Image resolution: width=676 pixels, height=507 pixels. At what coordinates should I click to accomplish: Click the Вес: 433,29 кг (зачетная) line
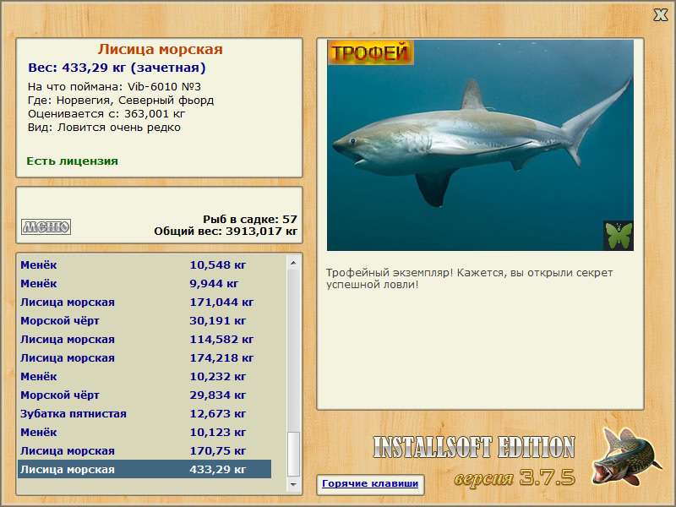[x=117, y=68]
